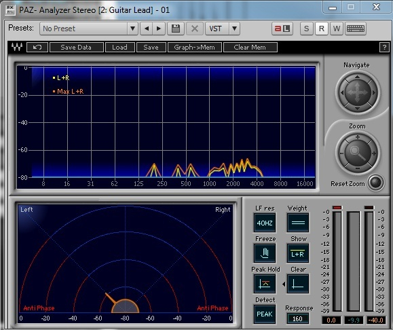Click the Navigate pad center cross
This screenshot has width=393, height=330.
358,92
